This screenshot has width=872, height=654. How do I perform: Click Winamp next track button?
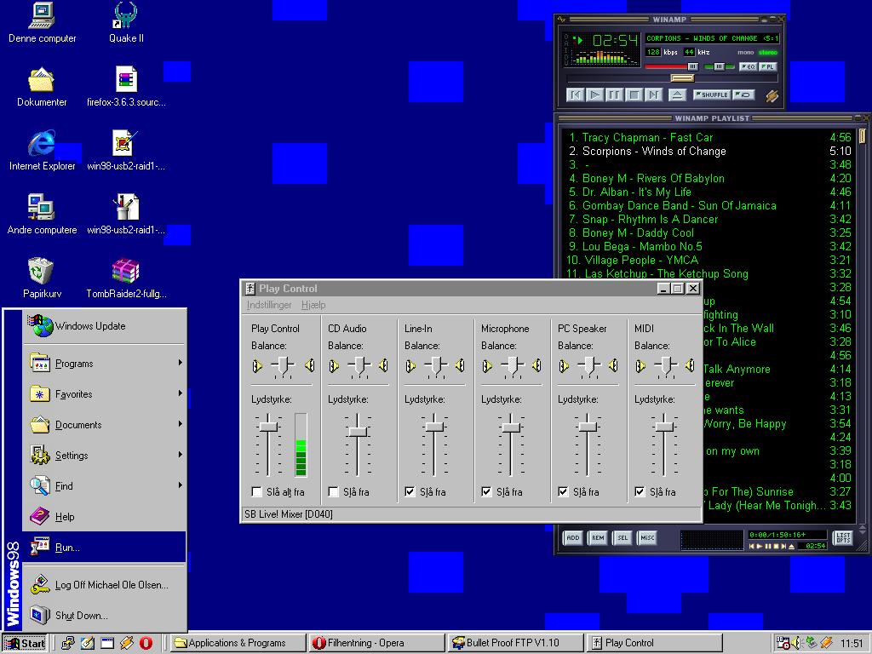point(653,95)
